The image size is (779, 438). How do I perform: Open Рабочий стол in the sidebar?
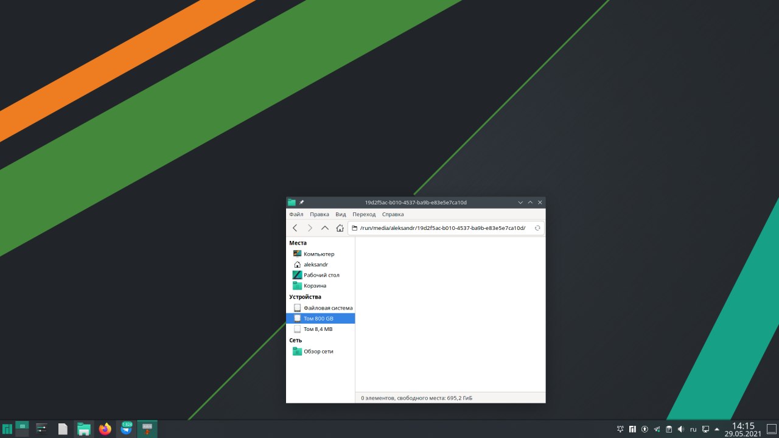tap(320, 275)
